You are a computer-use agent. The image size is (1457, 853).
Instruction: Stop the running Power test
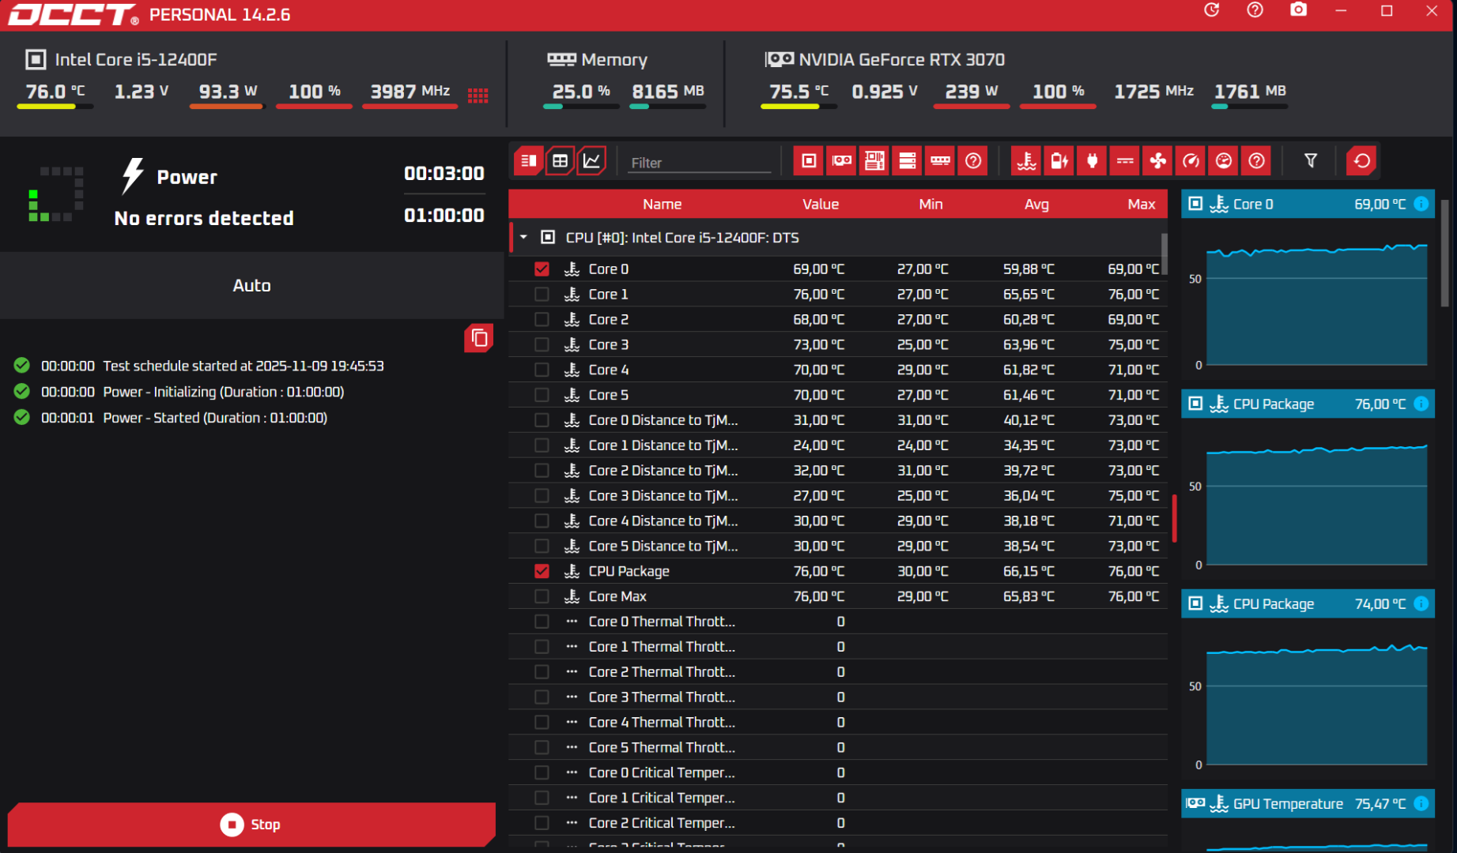(251, 825)
